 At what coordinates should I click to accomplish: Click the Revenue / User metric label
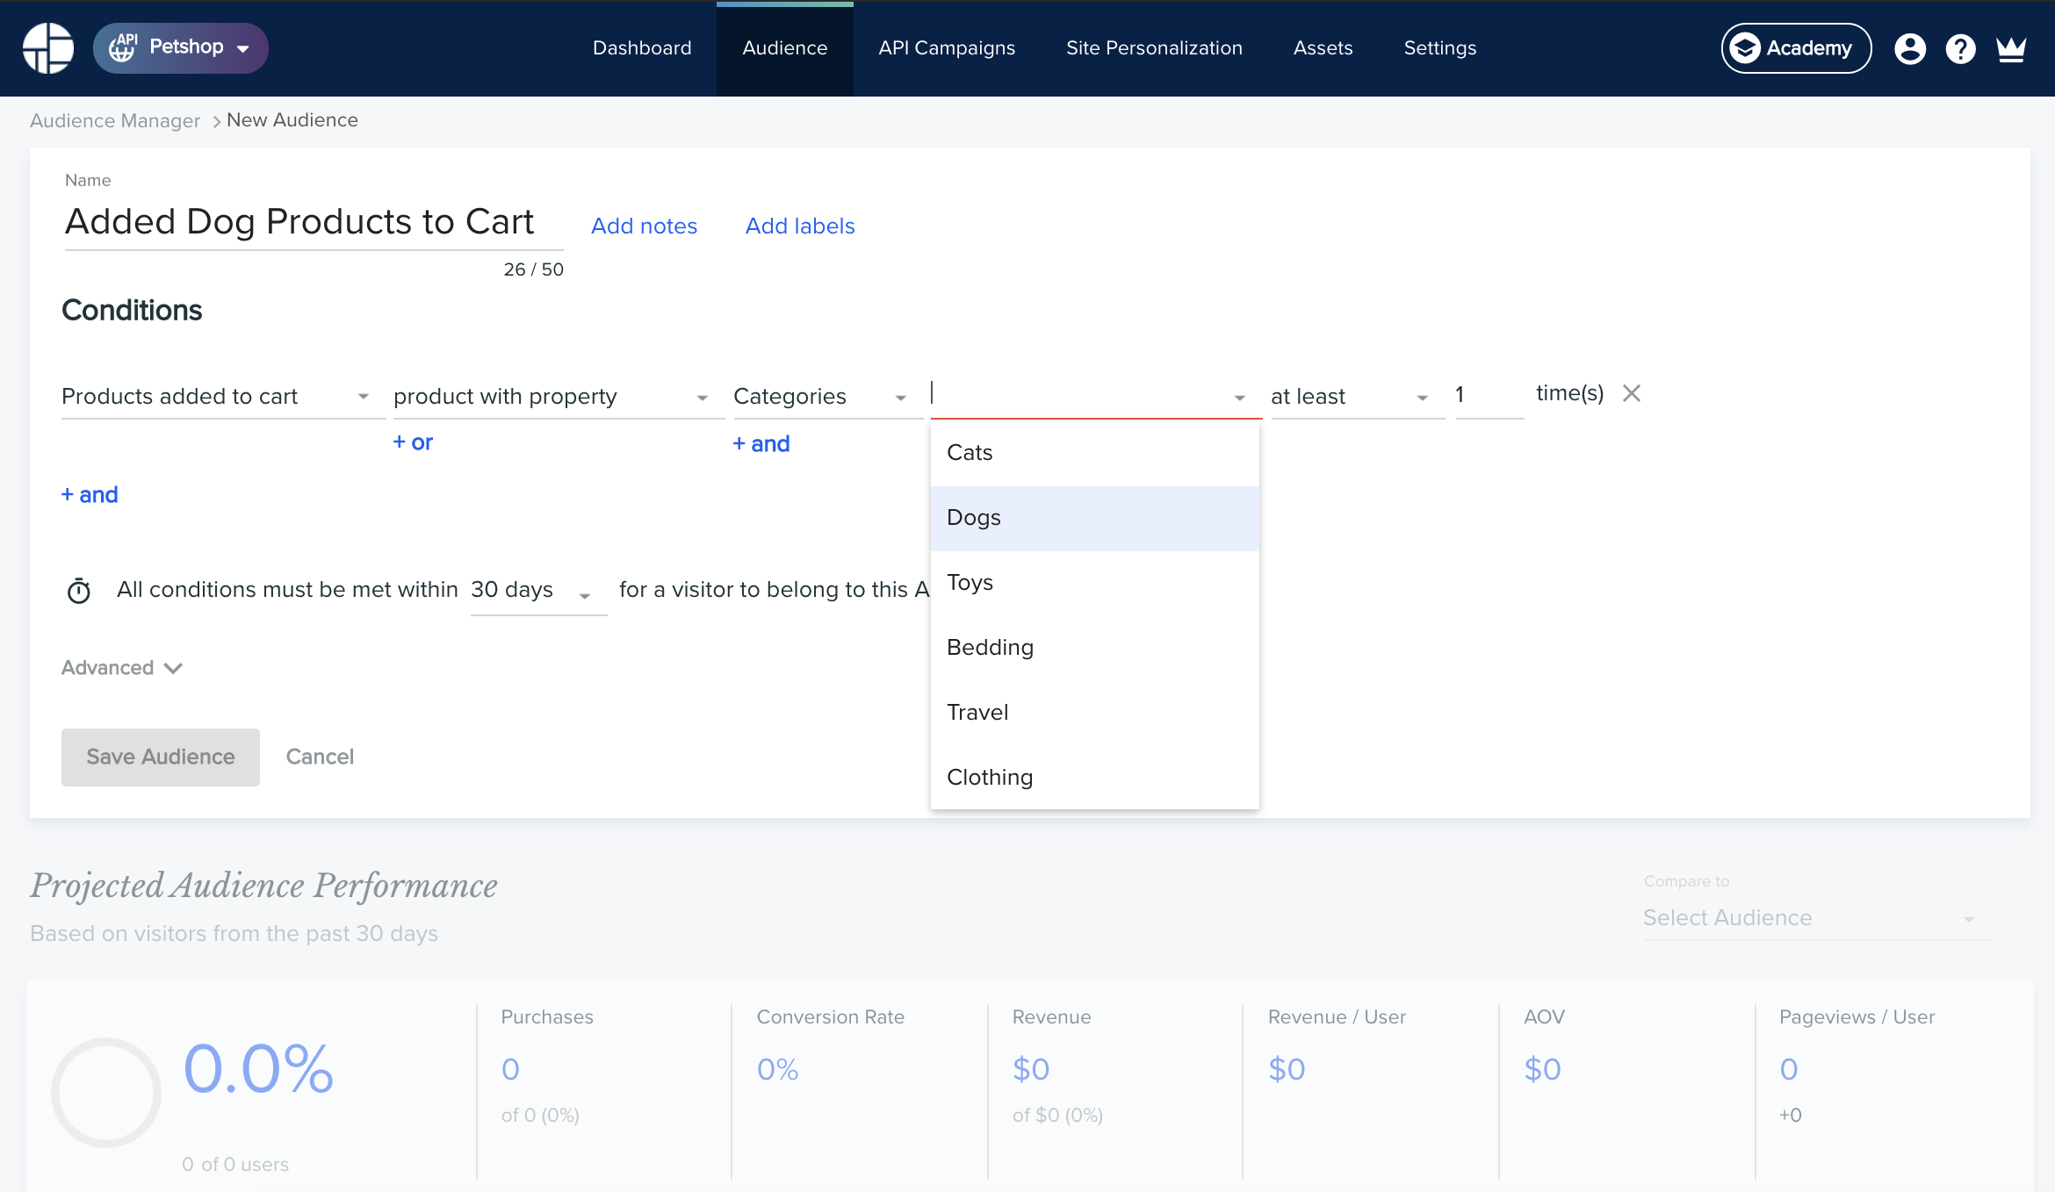(x=1337, y=1017)
